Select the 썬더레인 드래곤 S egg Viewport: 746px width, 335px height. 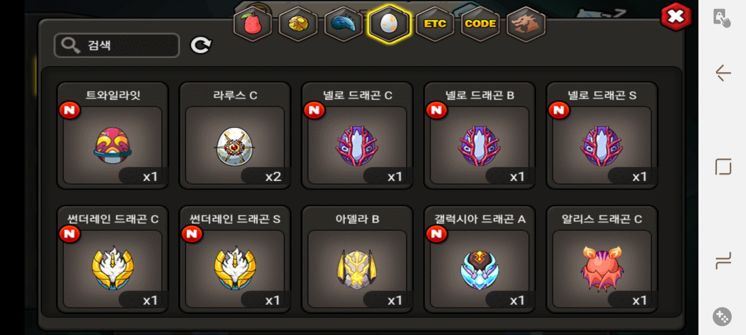[235, 259]
